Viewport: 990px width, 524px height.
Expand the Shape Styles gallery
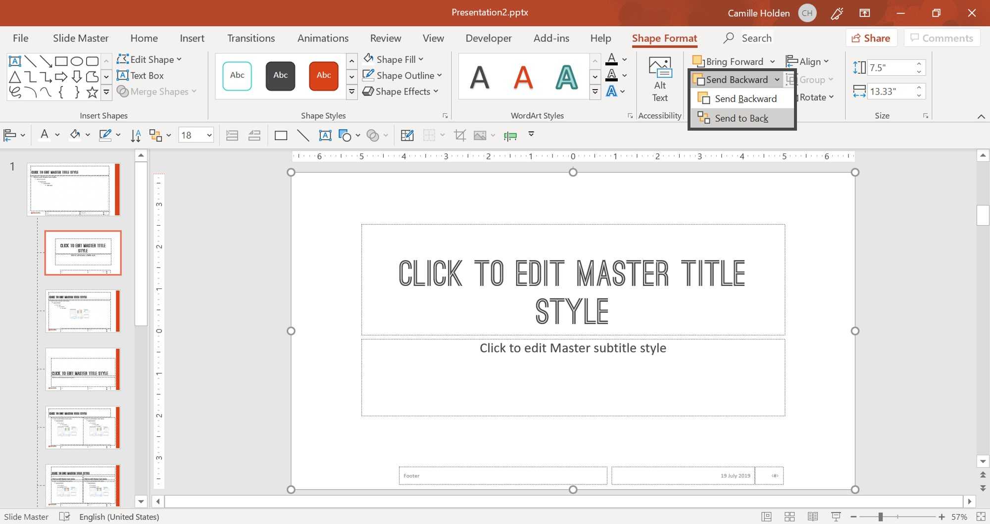351,92
